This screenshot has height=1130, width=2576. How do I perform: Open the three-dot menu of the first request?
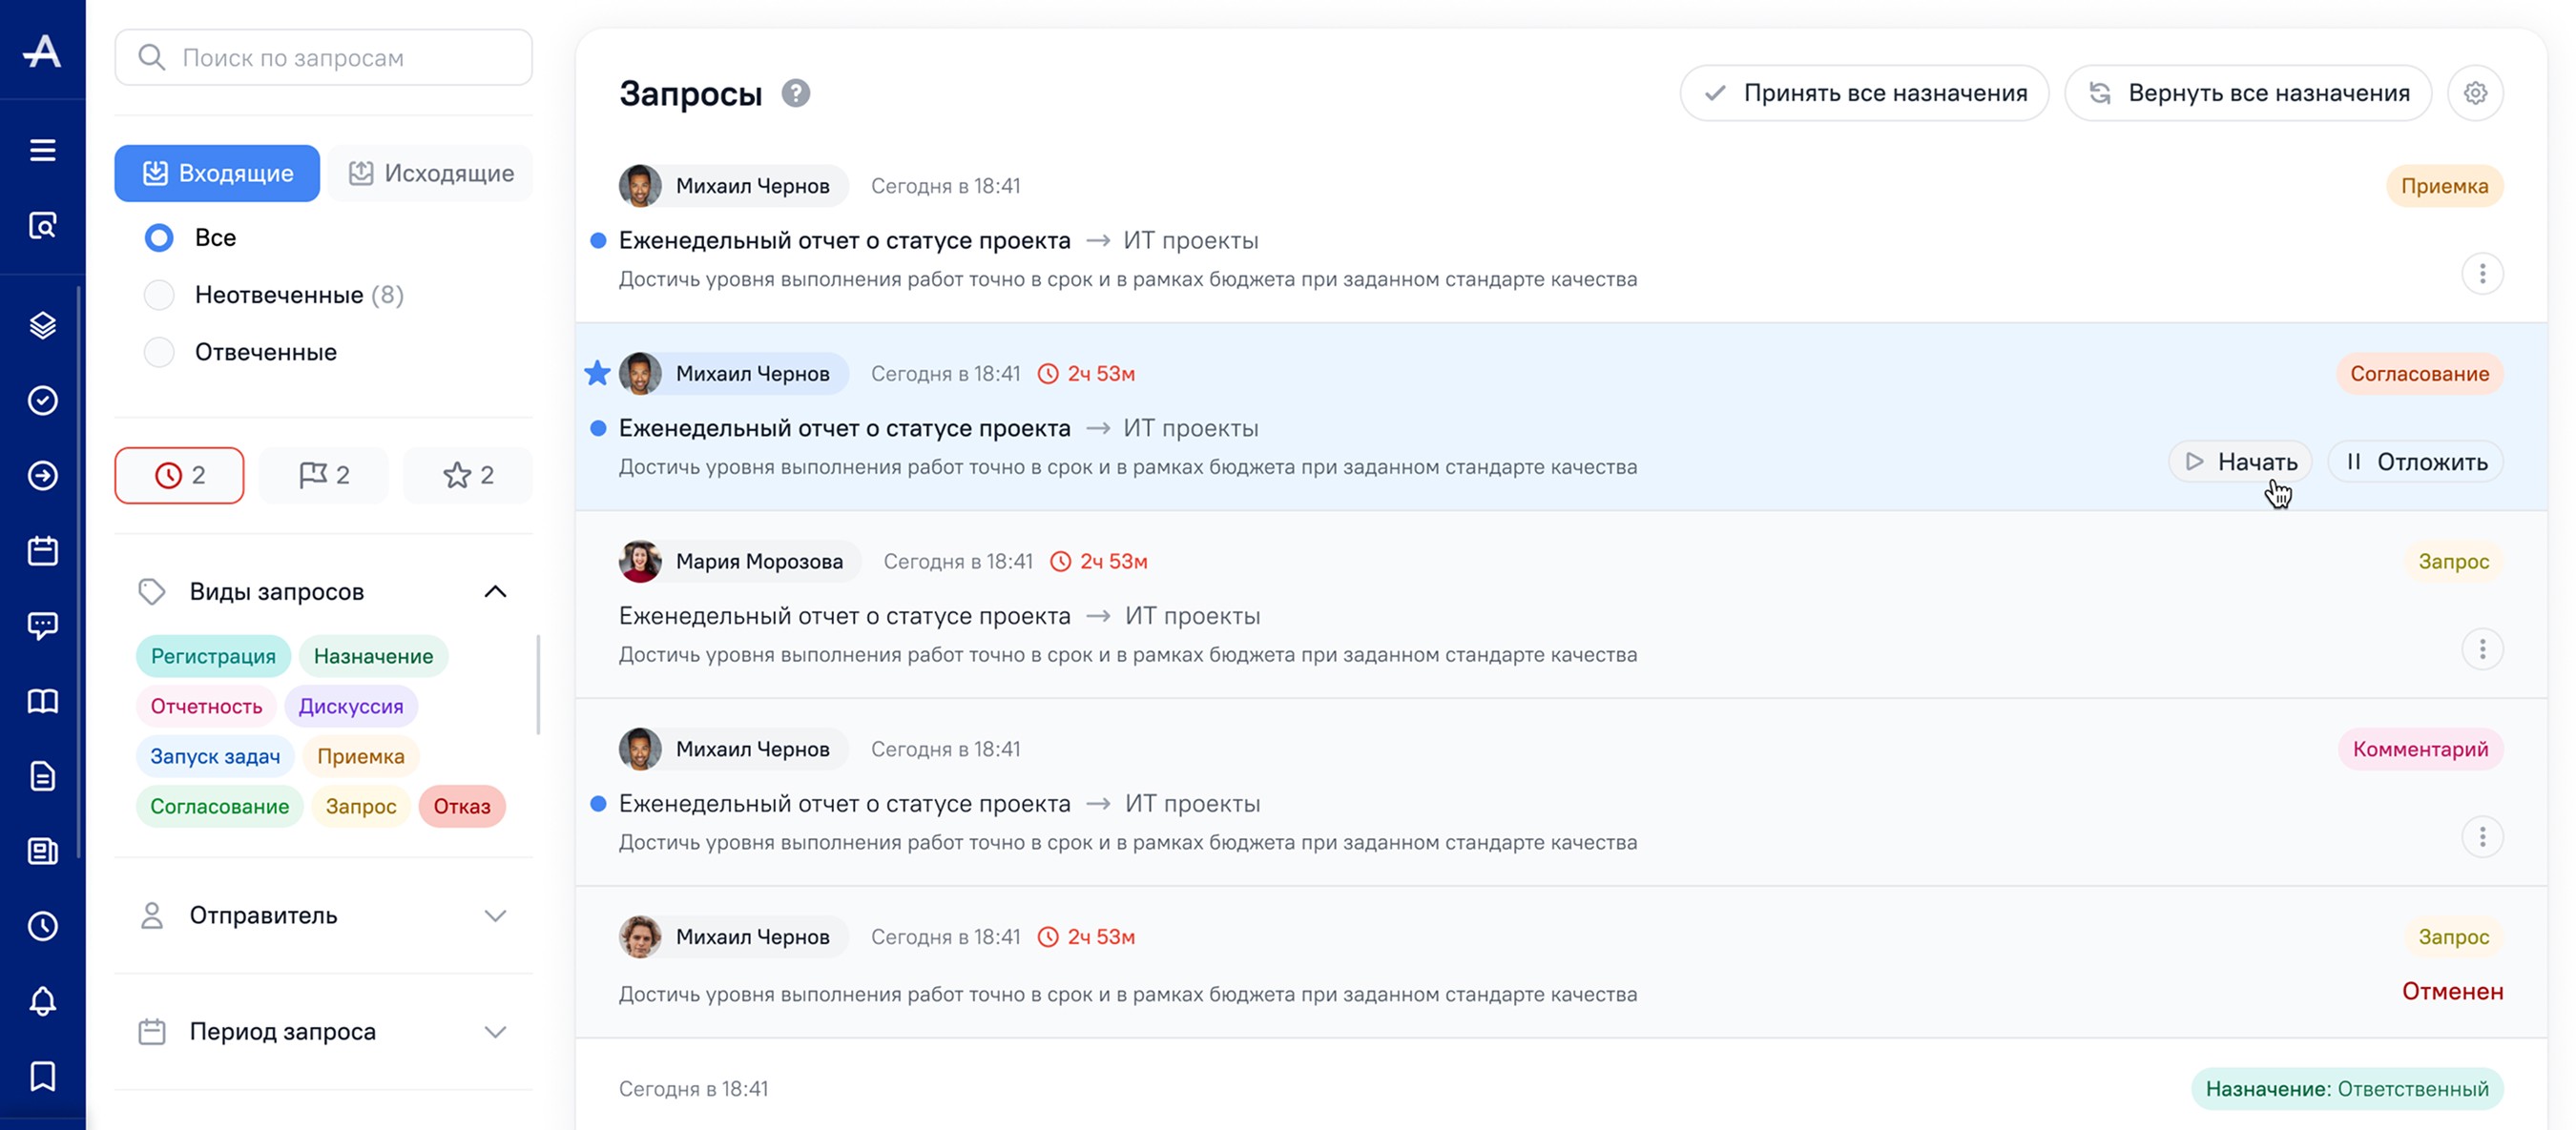2482,274
